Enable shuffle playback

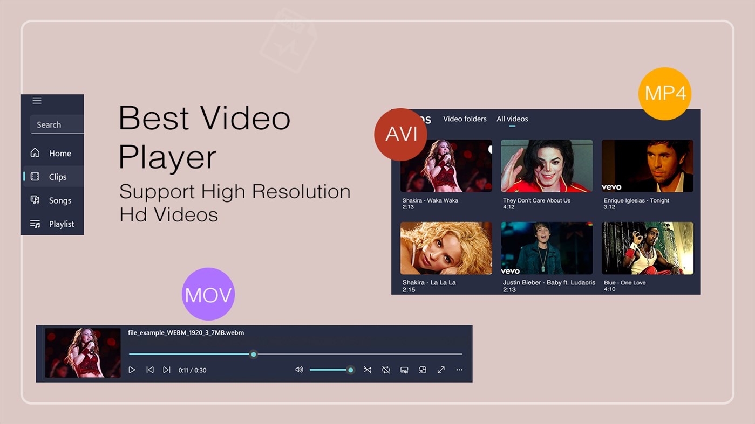[x=368, y=370]
